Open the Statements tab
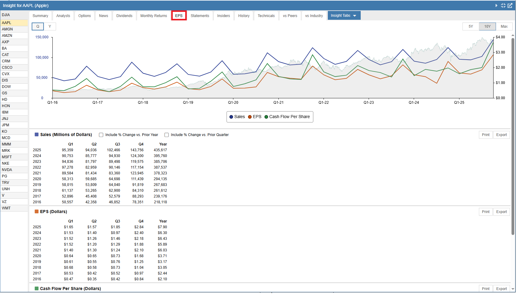 tap(200, 16)
